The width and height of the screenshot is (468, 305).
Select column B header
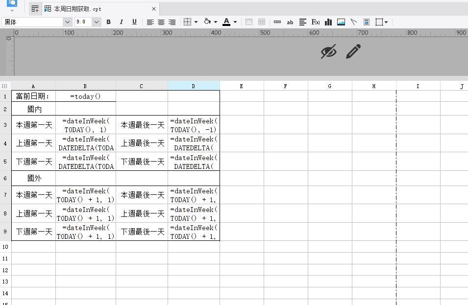pos(86,86)
